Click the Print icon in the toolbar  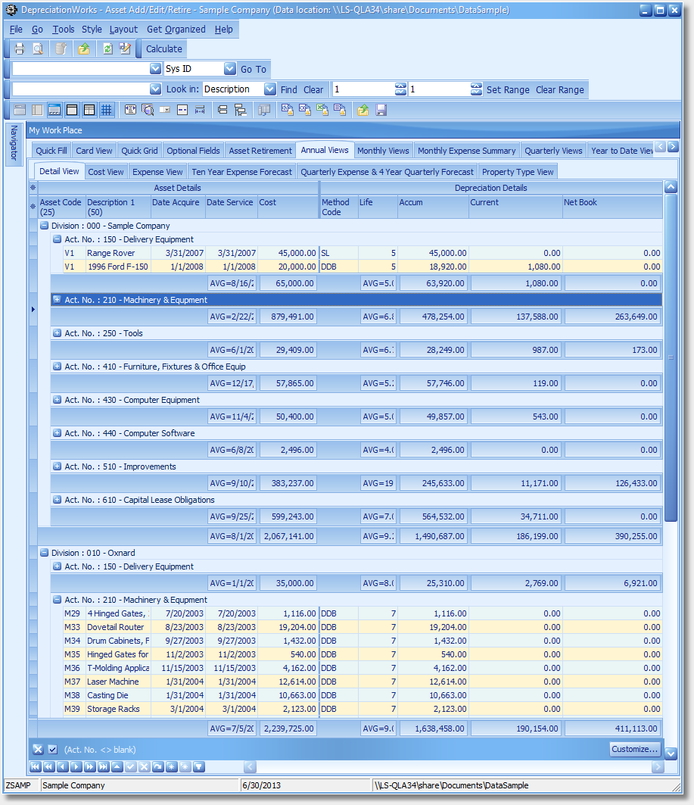tap(20, 48)
